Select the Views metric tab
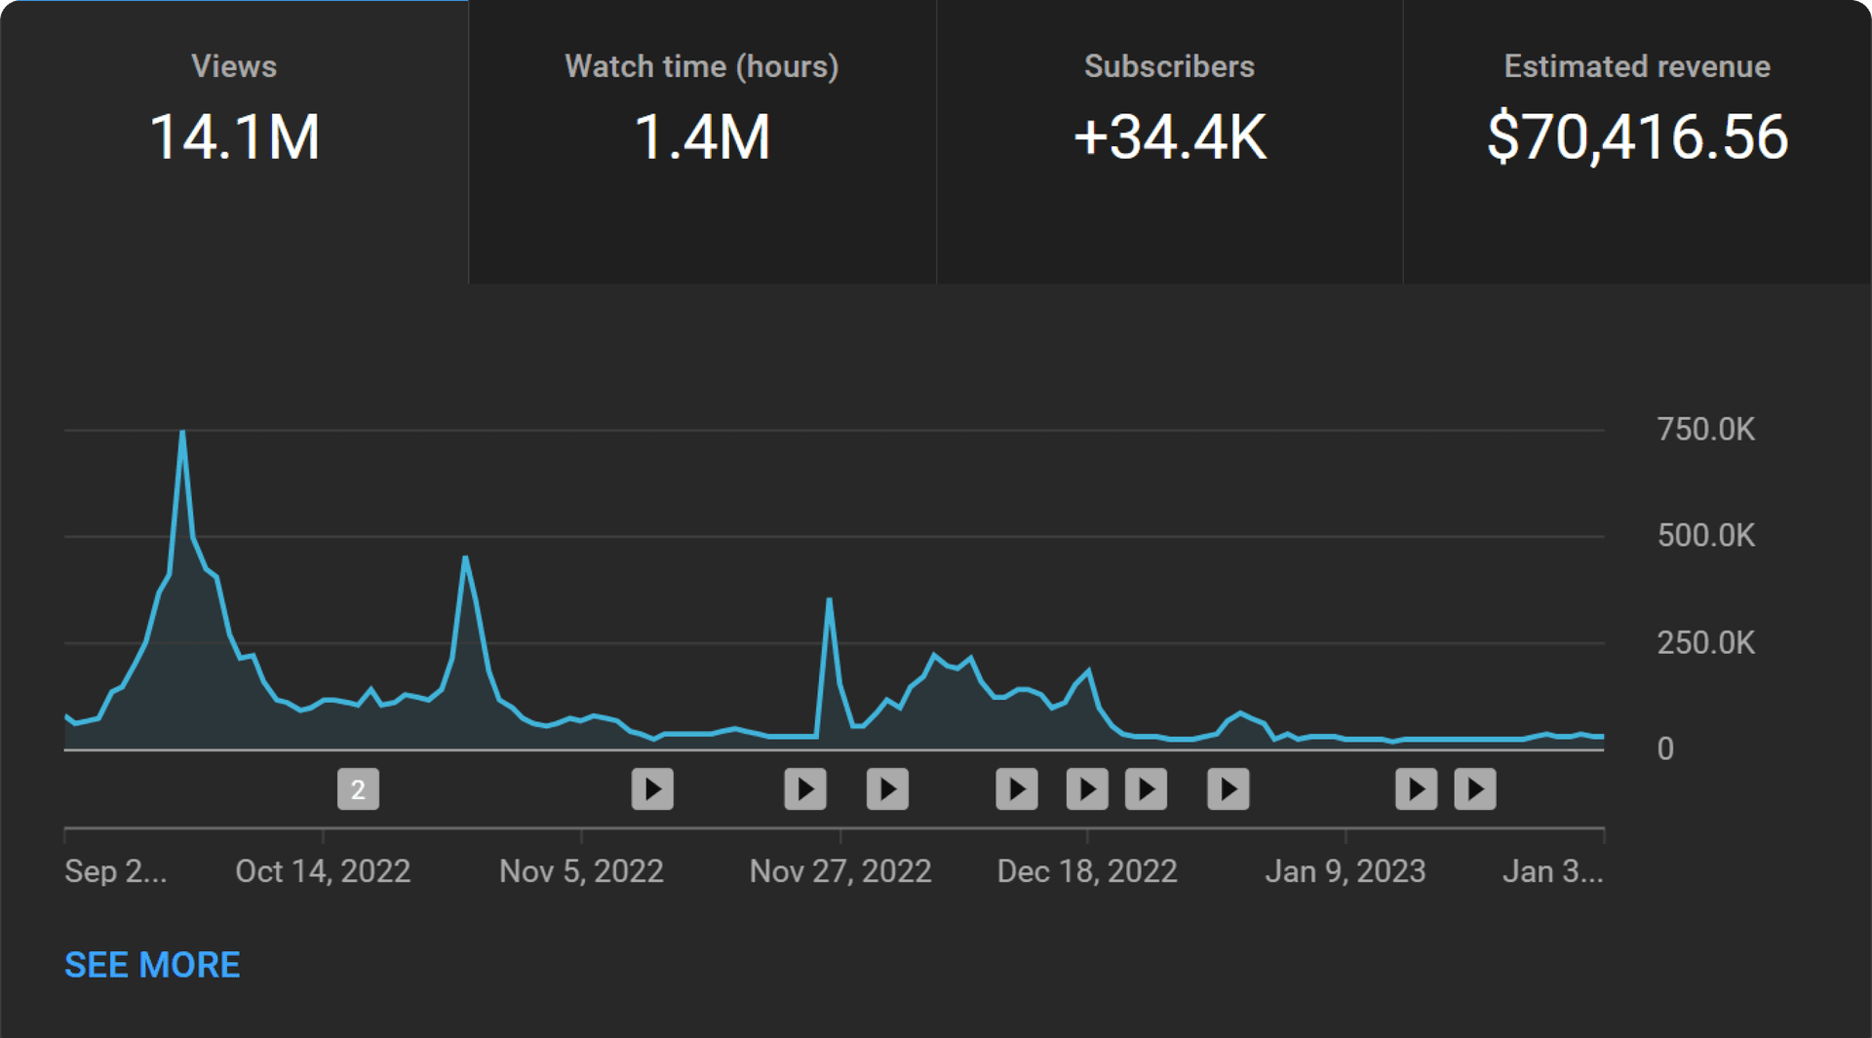The width and height of the screenshot is (1872, 1038). pos(234,142)
